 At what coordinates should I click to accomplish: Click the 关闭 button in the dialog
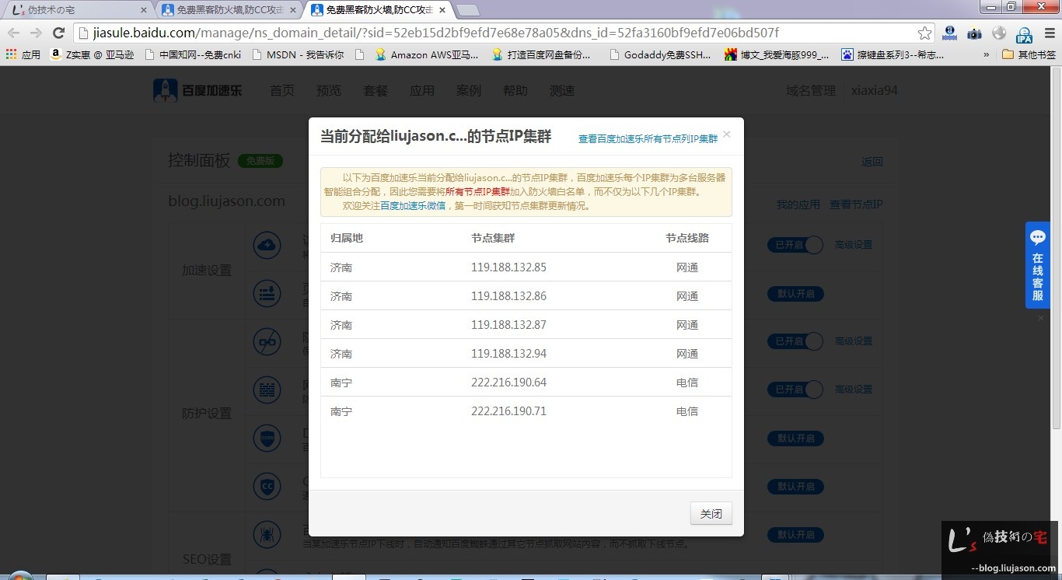[x=711, y=514]
